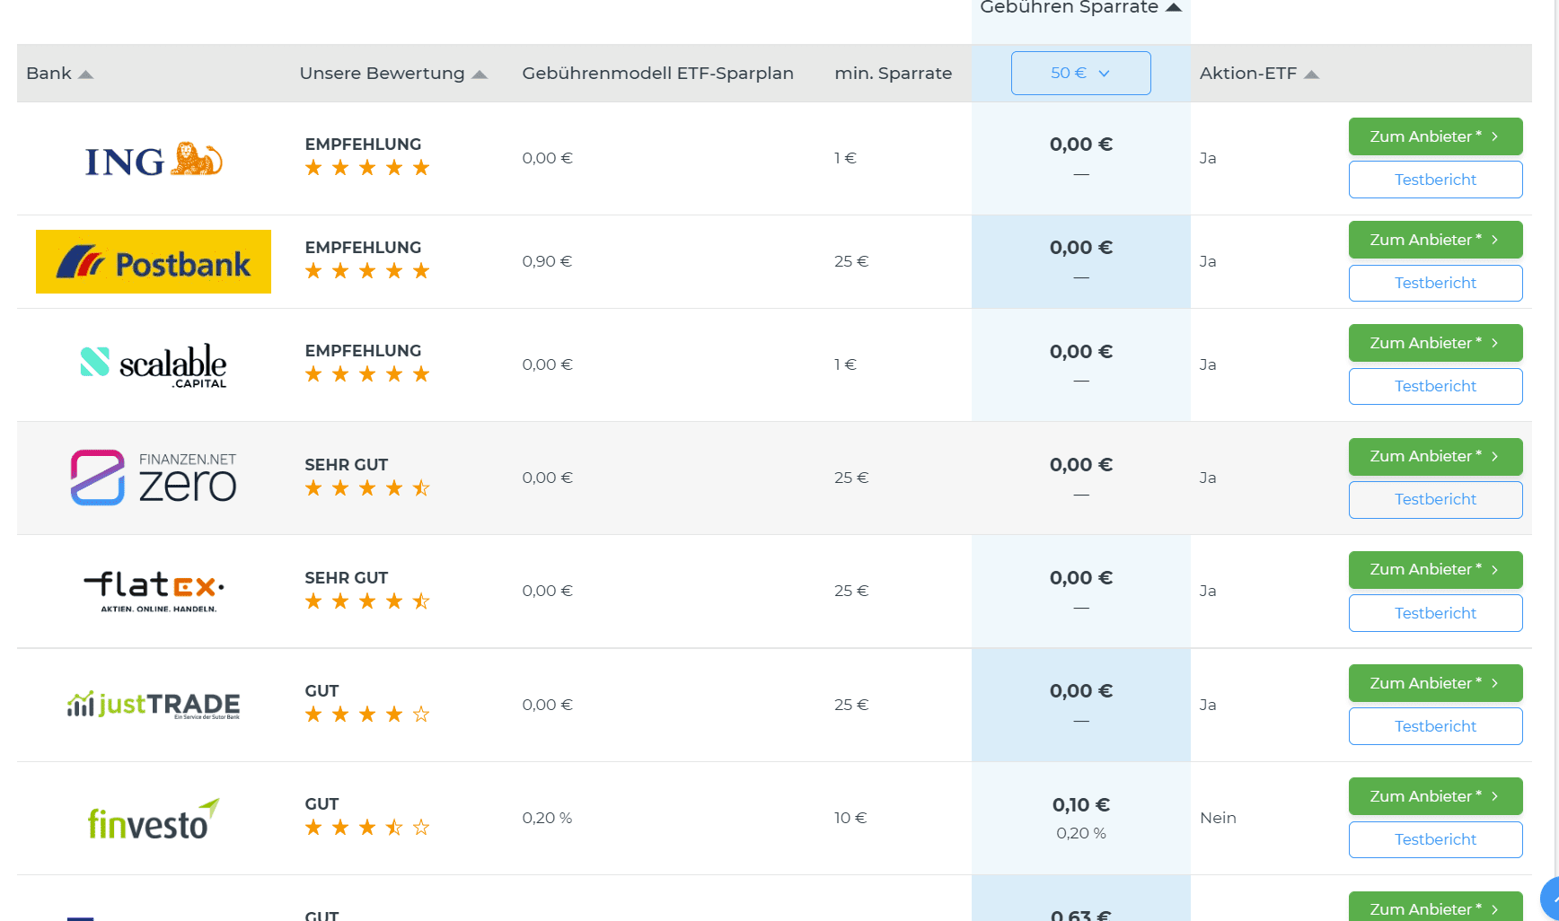Click the Bank column header

[x=48, y=74]
